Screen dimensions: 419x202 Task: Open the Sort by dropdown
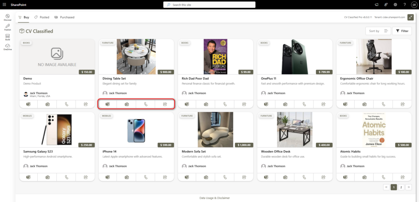(378, 31)
